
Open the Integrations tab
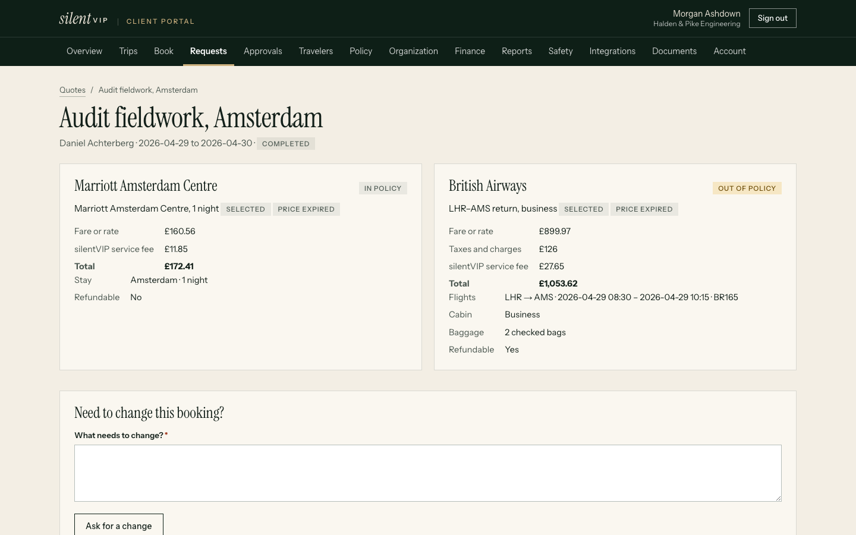(x=612, y=51)
